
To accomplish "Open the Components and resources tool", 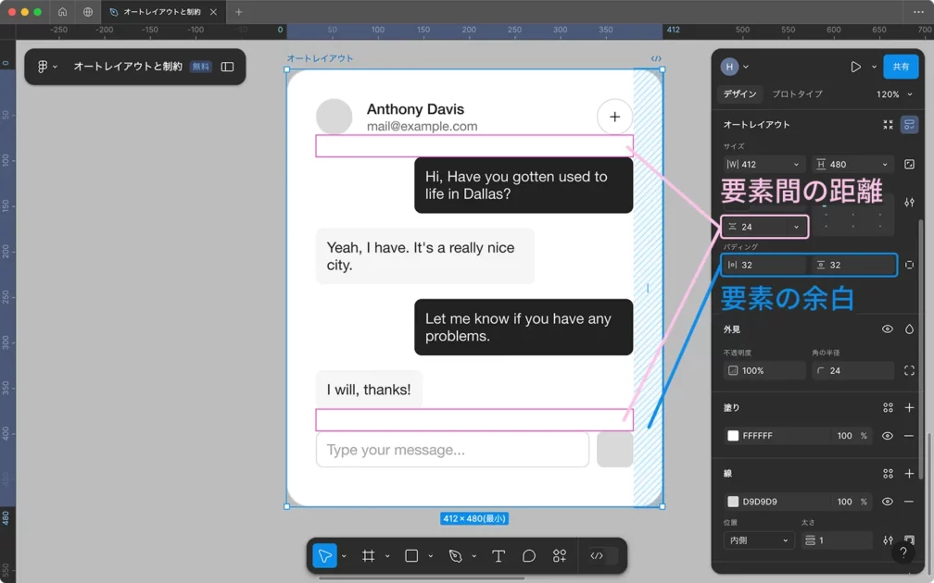I will [x=560, y=556].
